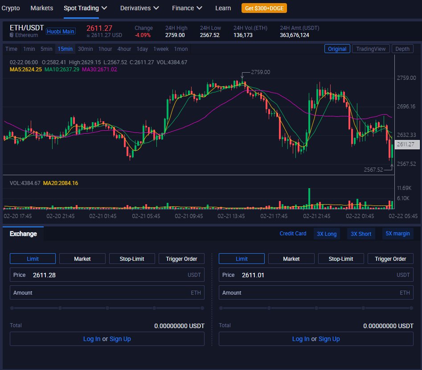Navigate to the Learn section
Screen dimensions: 422x370
tap(223, 8)
